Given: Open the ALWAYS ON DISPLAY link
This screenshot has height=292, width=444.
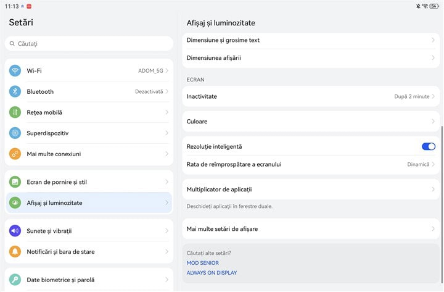Looking at the screenshot, I should click(212, 273).
